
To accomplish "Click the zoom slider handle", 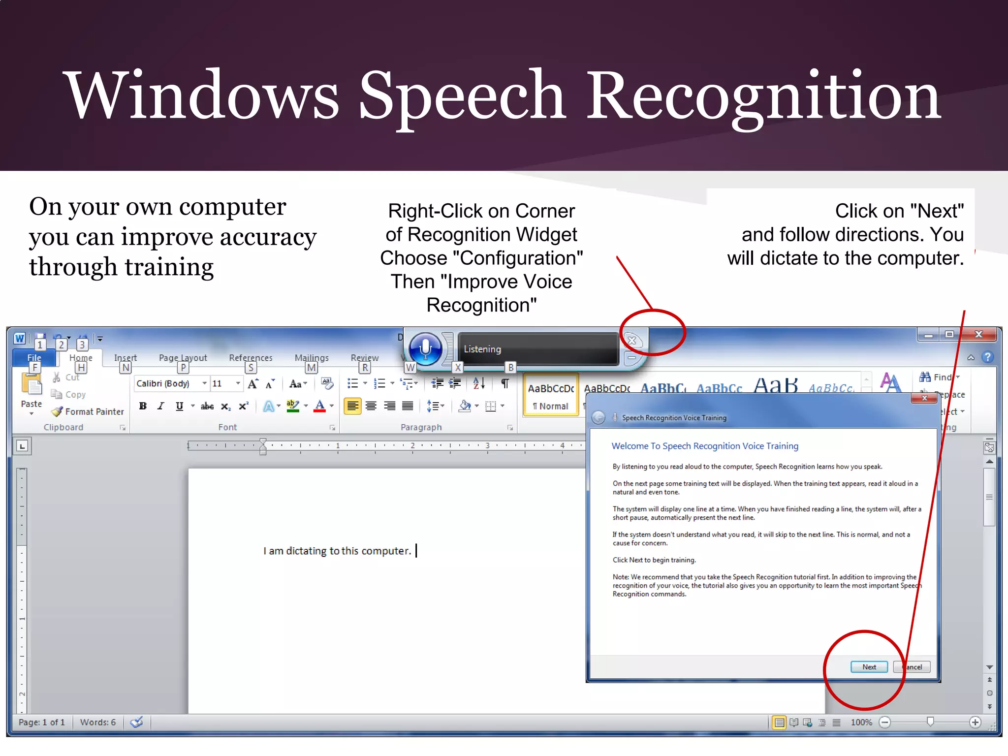I will (x=930, y=722).
